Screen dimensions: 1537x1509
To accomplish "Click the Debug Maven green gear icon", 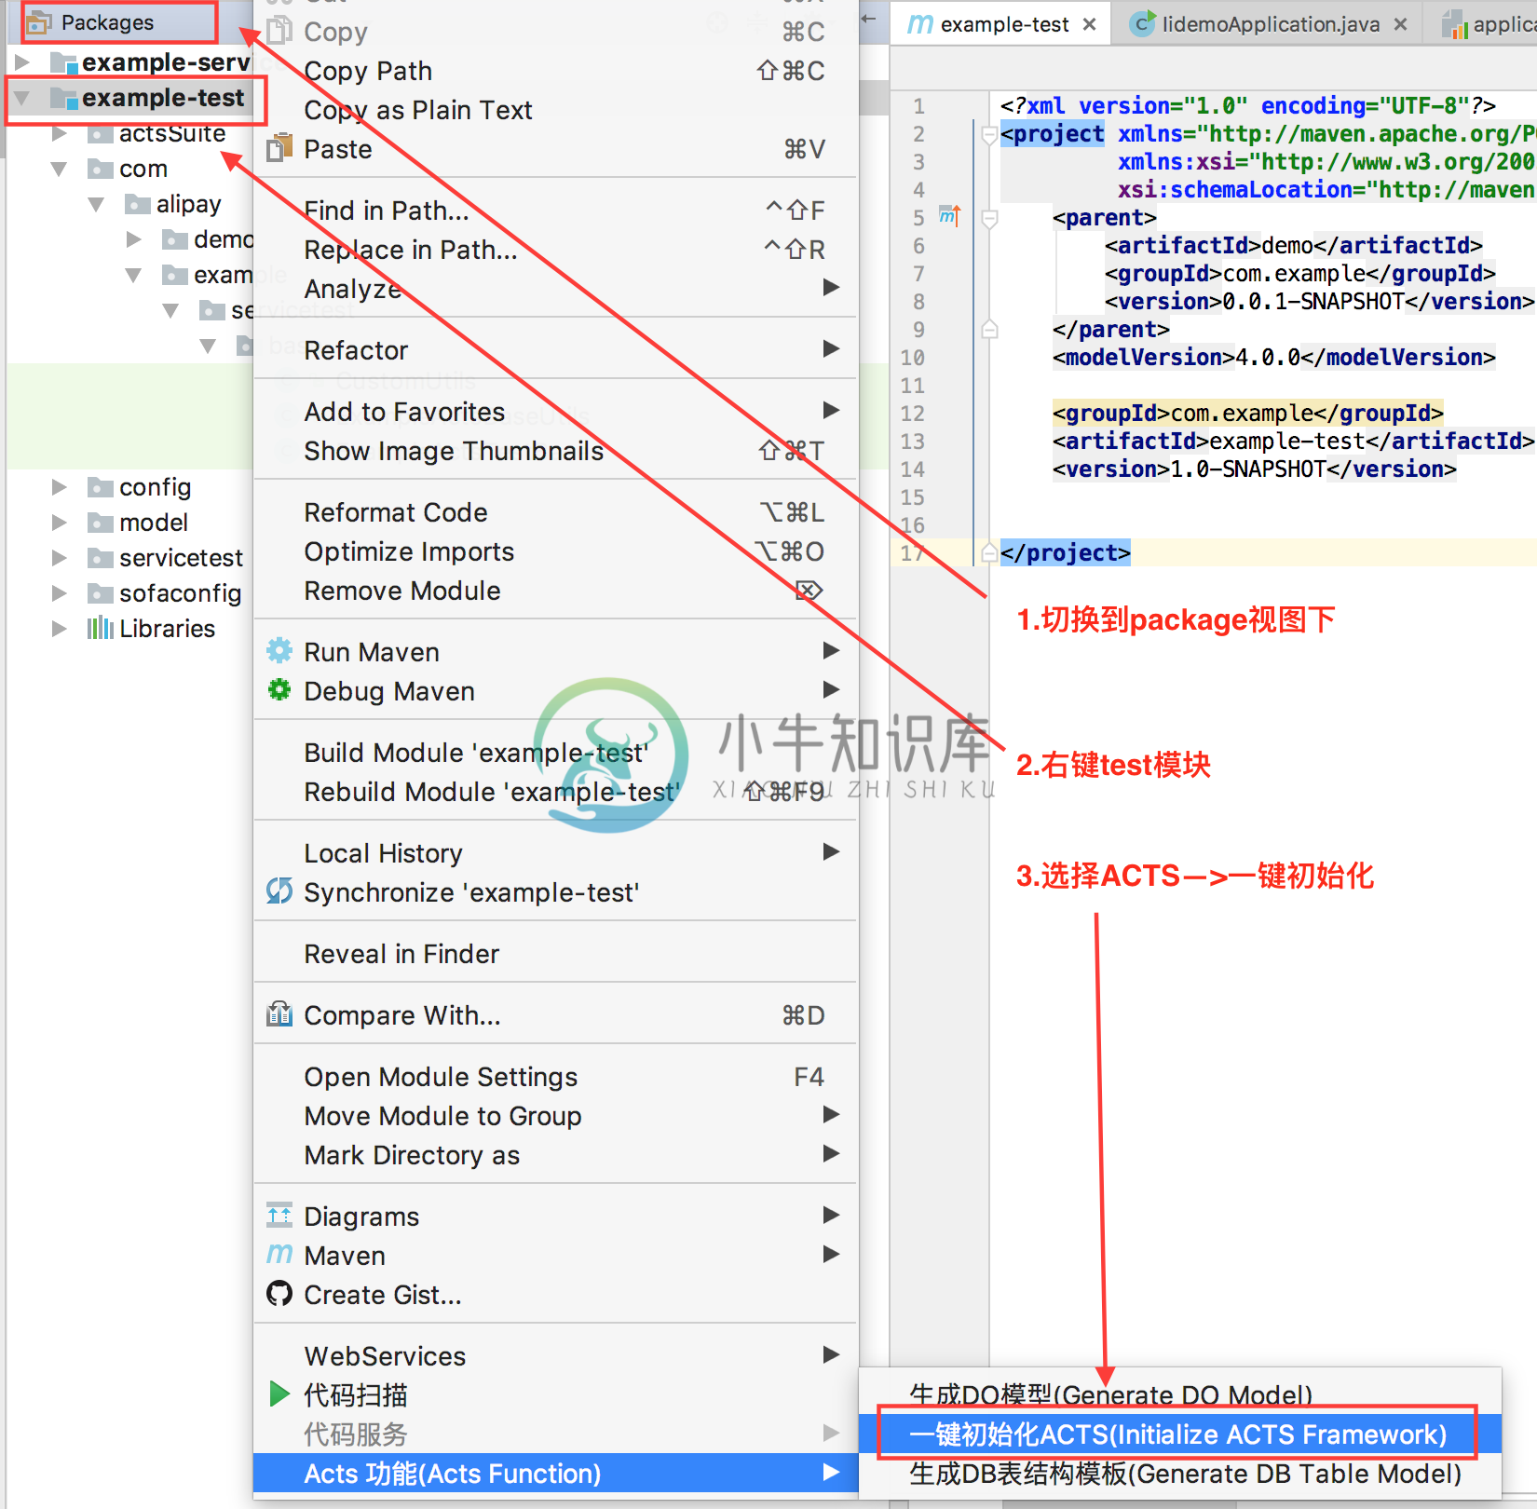I will pos(279,689).
